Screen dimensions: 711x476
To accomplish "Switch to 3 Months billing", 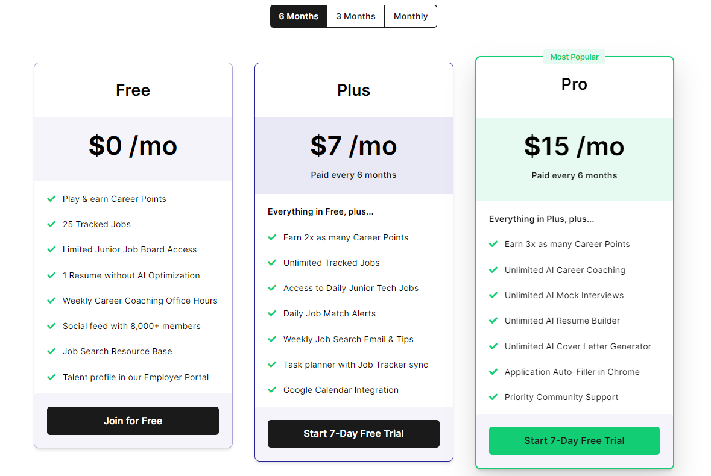I will [x=356, y=16].
